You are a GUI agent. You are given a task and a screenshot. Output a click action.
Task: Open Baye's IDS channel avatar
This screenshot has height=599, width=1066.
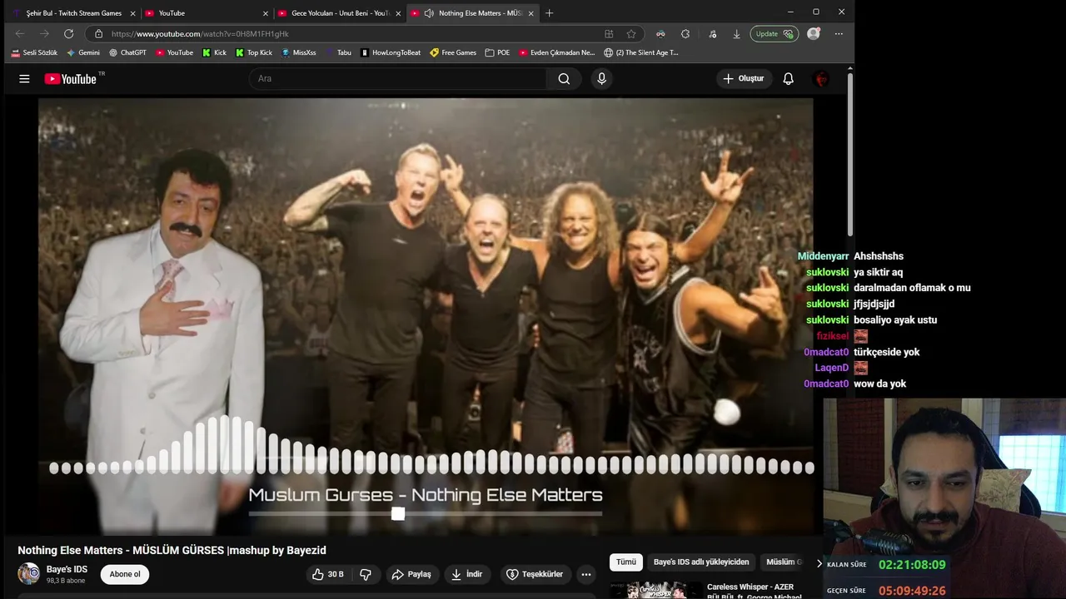click(x=29, y=573)
